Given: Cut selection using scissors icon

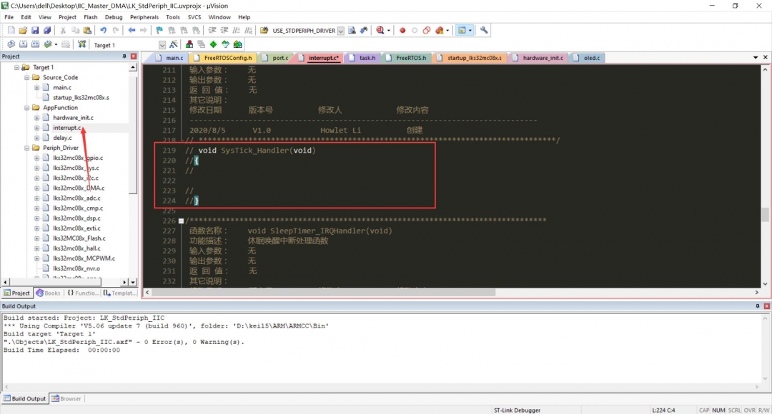Looking at the screenshot, I should [x=63, y=31].
